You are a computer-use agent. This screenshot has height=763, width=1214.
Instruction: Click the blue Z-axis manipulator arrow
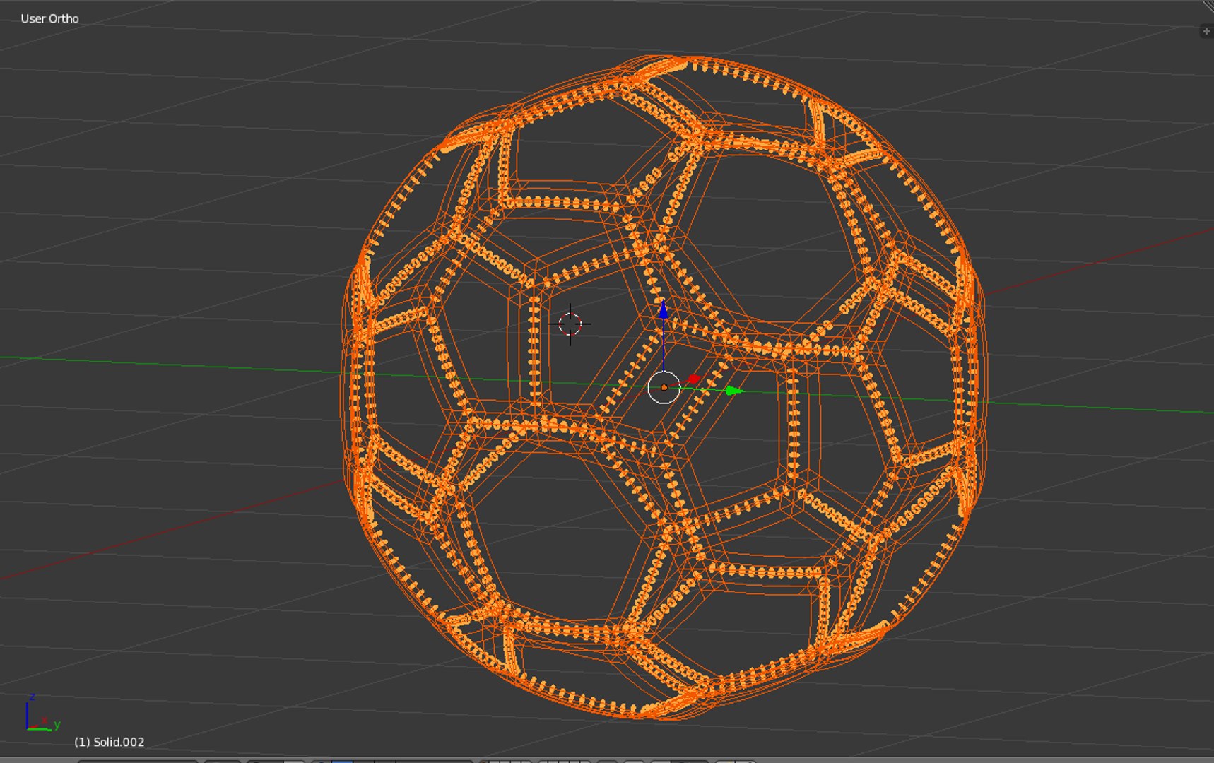click(663, 309)
